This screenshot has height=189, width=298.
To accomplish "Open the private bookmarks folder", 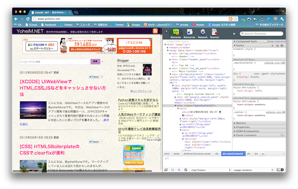I will coord(182,25).
